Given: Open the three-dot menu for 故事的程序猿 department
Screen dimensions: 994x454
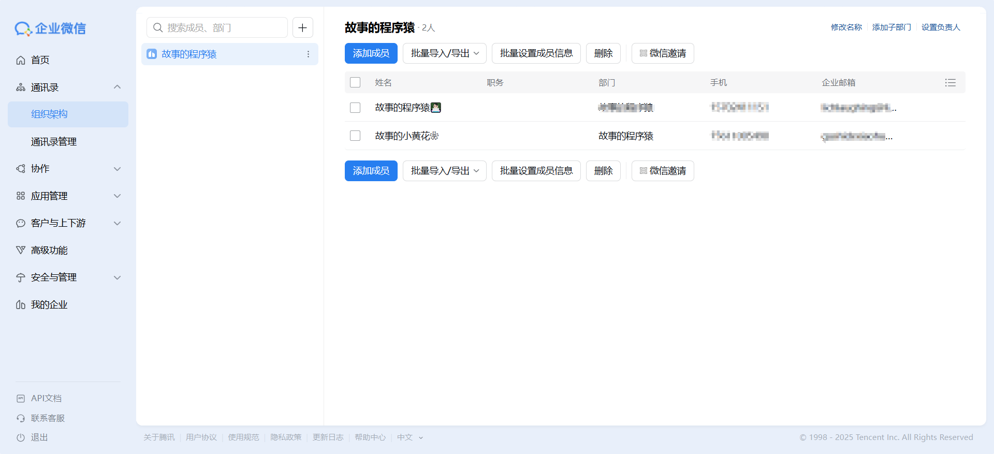Looking at the screenshot, I should pos(308,54).
